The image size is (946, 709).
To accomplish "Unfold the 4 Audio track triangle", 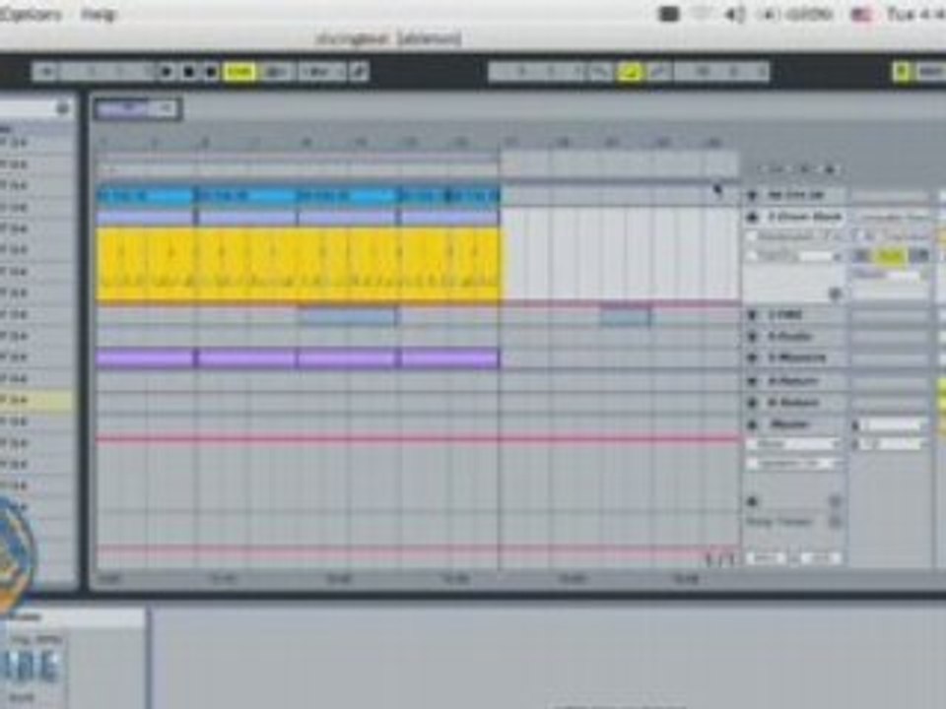I will pos(752,337).
